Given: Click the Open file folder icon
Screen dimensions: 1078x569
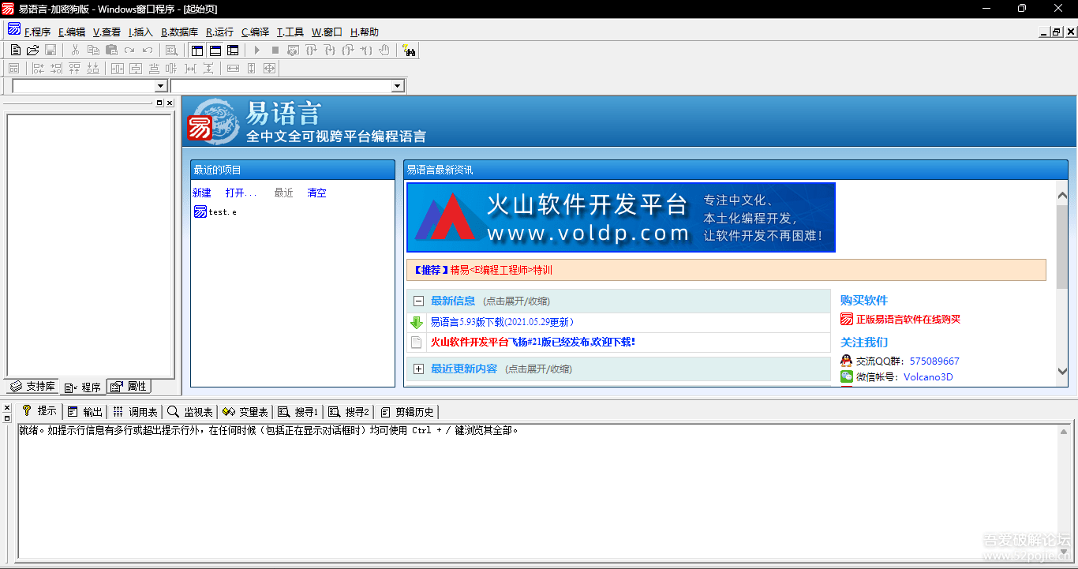Looking at the screenshot, I should (x=32, y=50).
